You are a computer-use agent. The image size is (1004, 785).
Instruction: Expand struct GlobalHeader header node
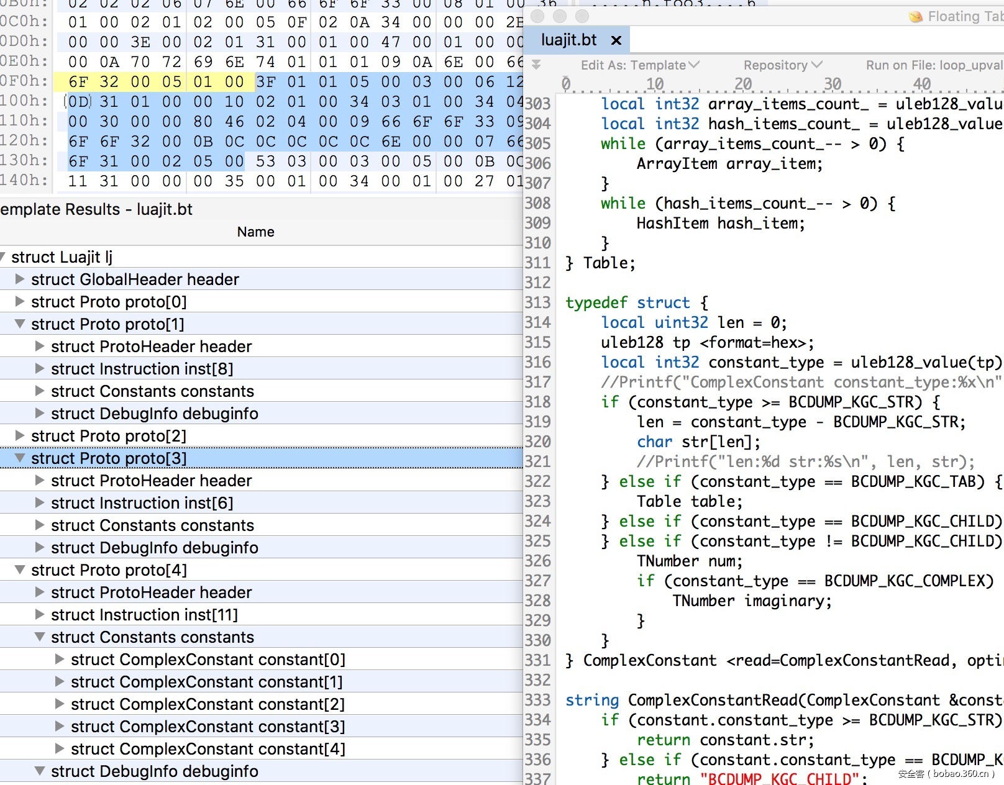pos(20,279)
